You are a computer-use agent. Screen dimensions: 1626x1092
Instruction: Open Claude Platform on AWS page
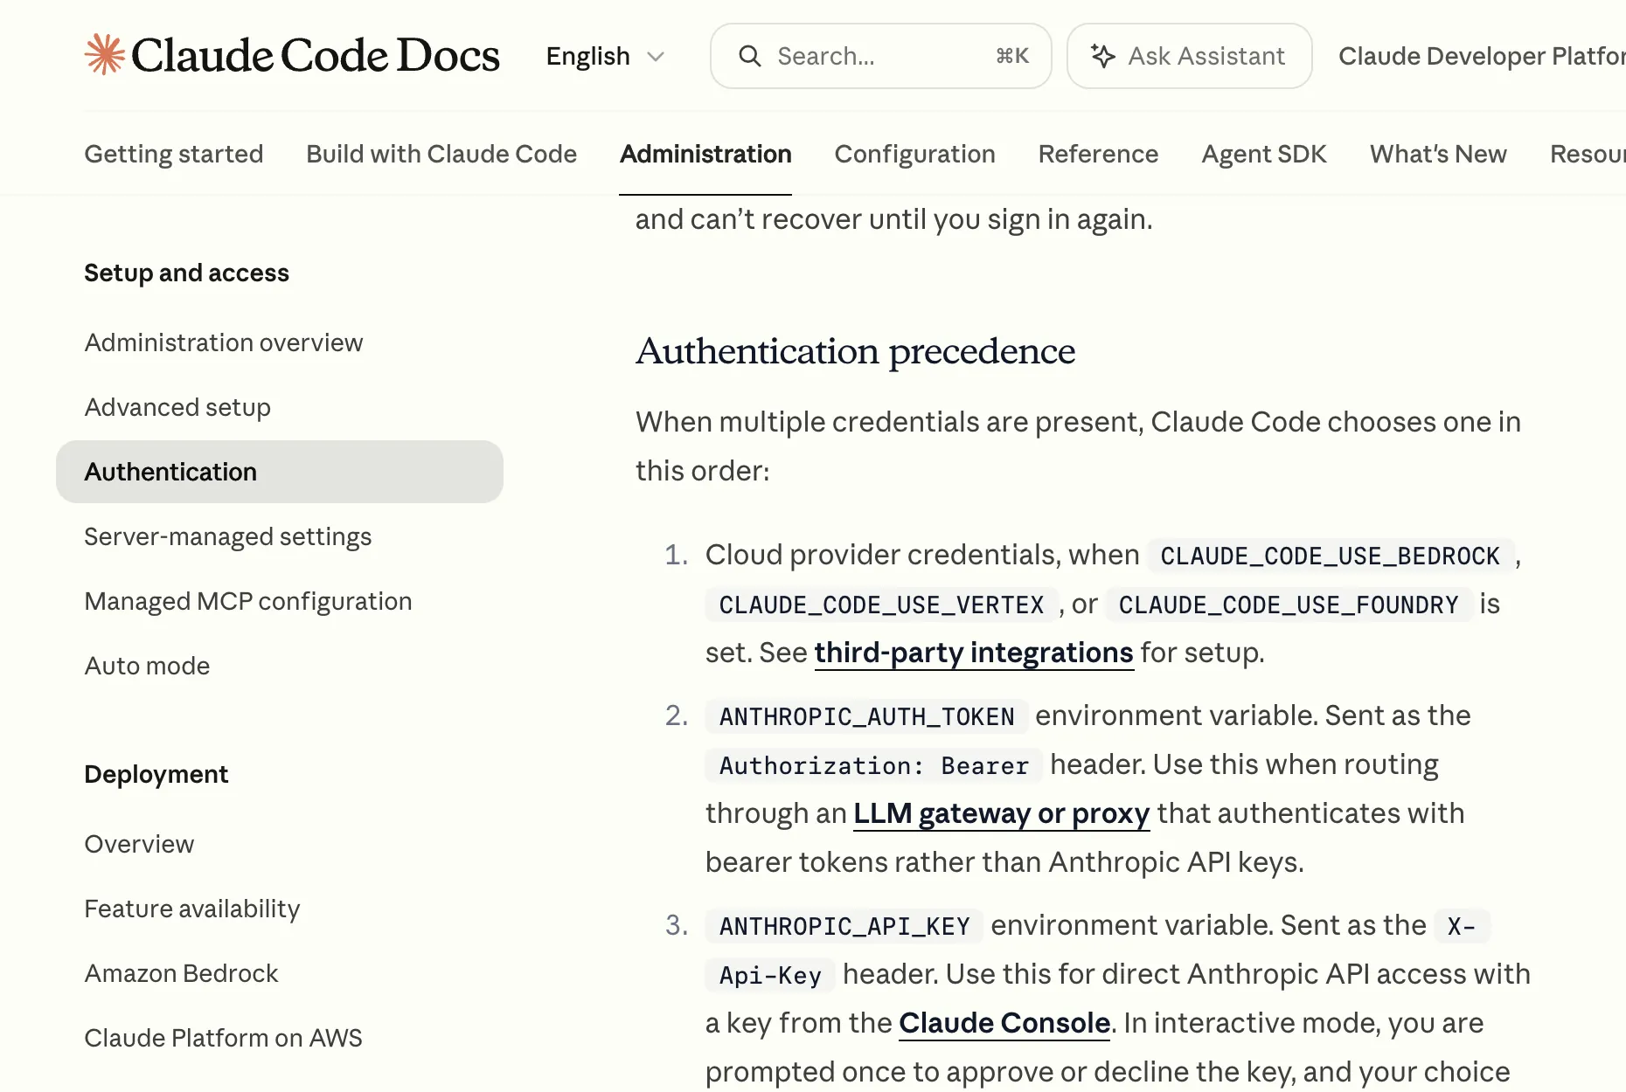(223, 1038)
